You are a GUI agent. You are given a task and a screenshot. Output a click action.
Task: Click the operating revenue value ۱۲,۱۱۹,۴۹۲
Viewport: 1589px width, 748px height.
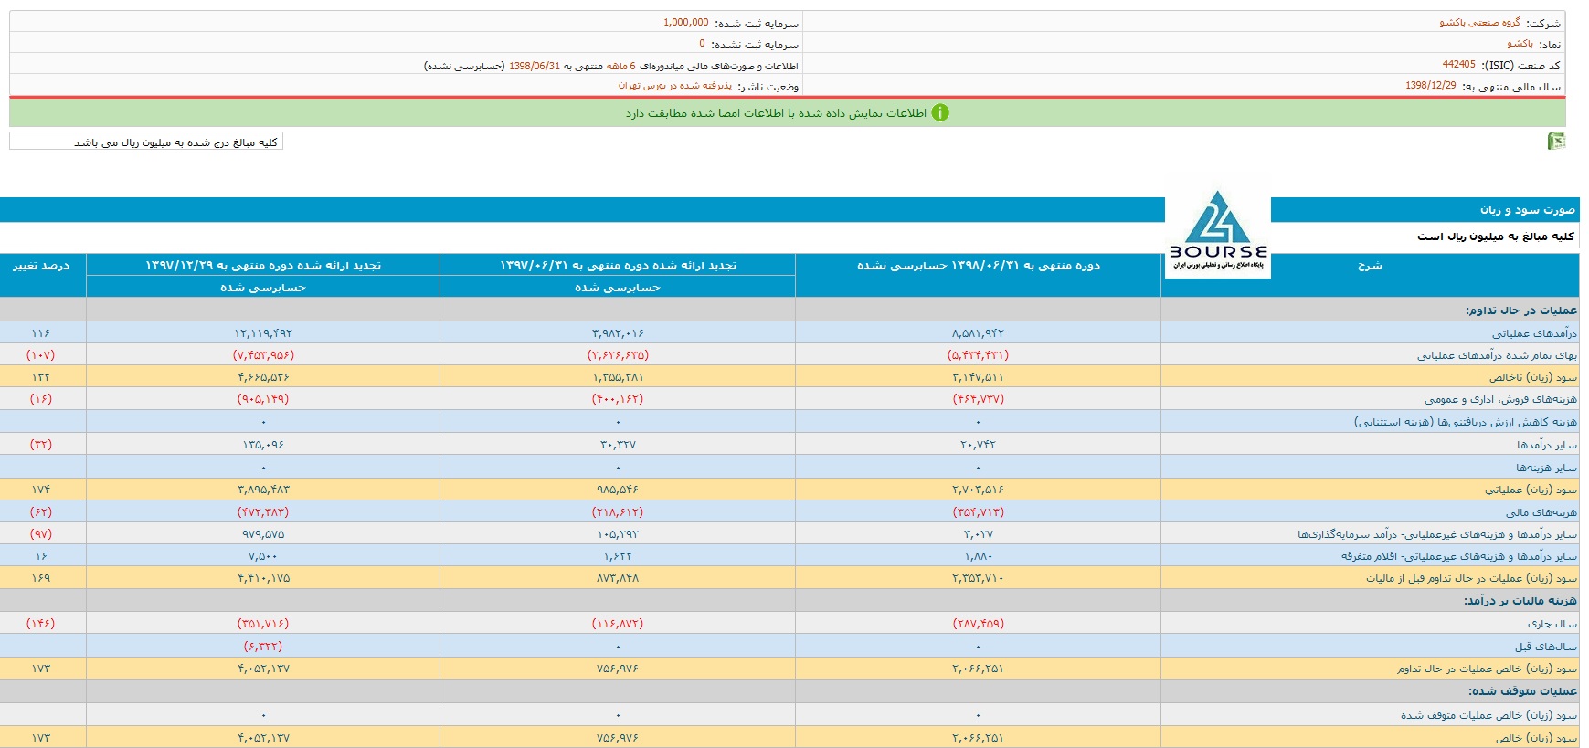point(263,333)
